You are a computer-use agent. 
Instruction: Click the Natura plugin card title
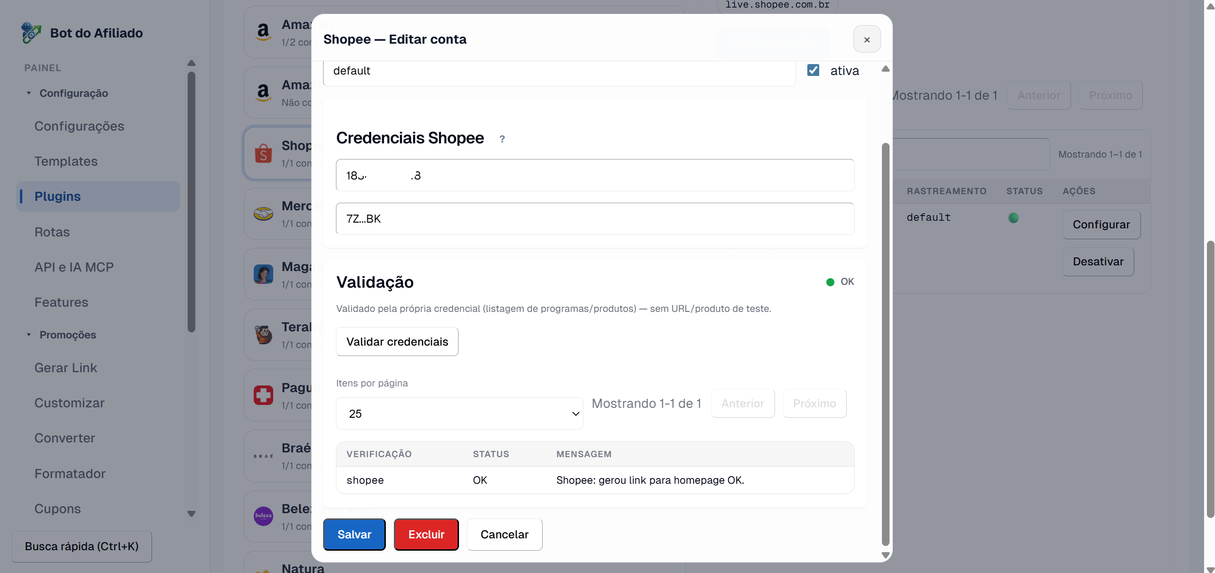click(x=303, y=568)
